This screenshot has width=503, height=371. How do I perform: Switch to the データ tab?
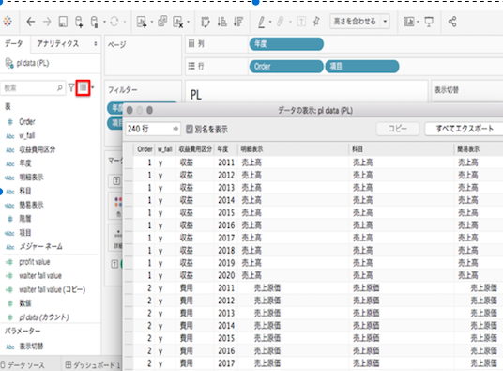click(x=13, y=43)
